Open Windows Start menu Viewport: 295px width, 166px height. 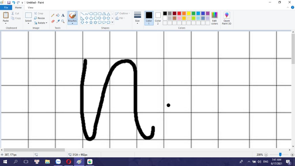5,162
